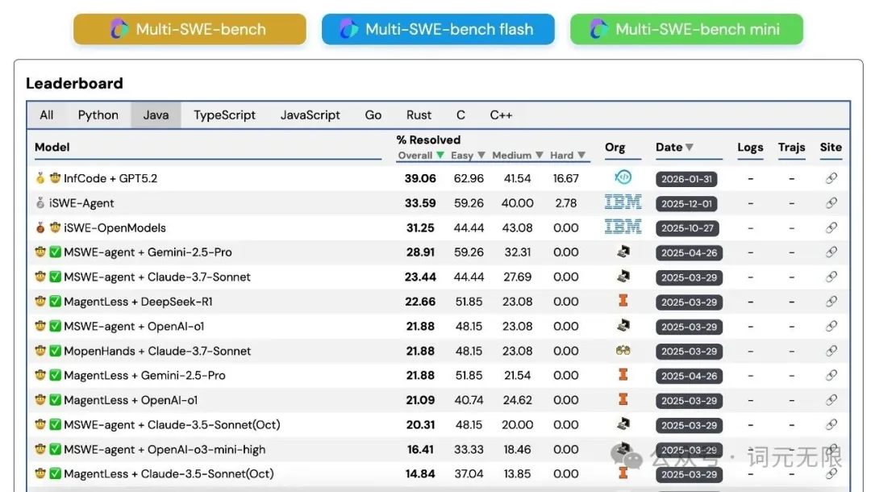871x492 pixels.
Task: Click hard score 16.67
Action: pos(566,178)
